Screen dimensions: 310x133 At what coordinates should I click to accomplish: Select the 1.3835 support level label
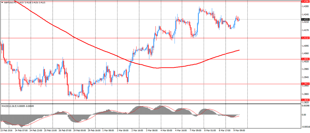[x=305, y=100]
